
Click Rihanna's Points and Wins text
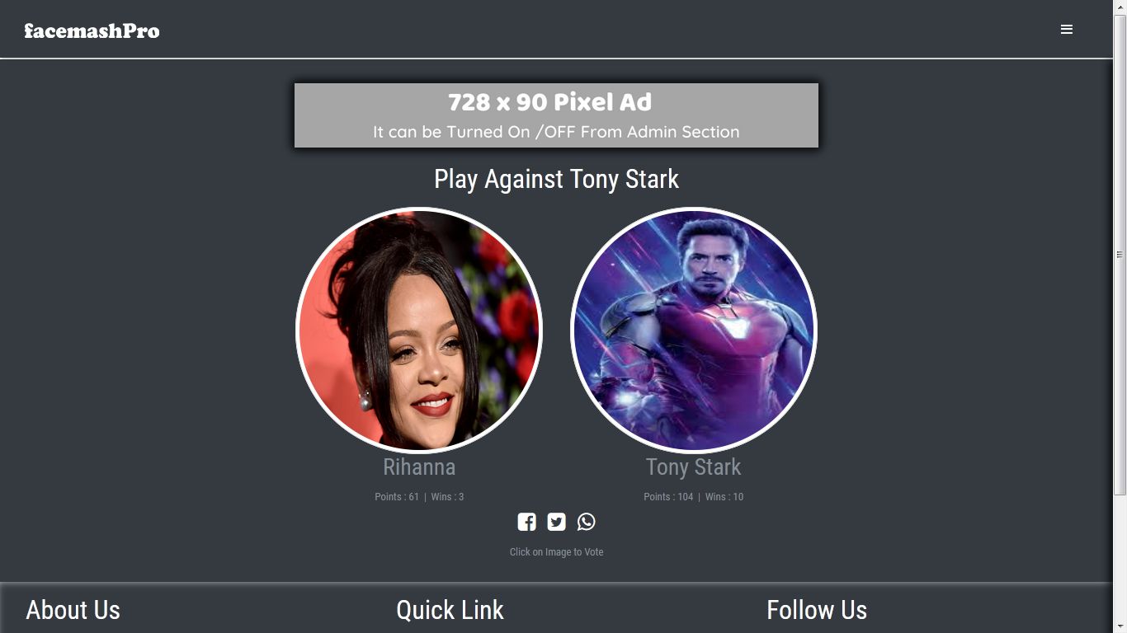click(419, 496)
